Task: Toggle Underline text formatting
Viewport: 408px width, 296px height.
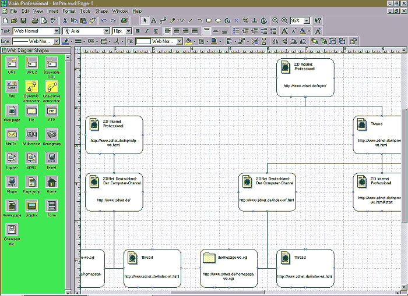Action: [156, 31]
